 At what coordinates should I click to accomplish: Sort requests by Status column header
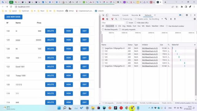[x=130, y=45]
